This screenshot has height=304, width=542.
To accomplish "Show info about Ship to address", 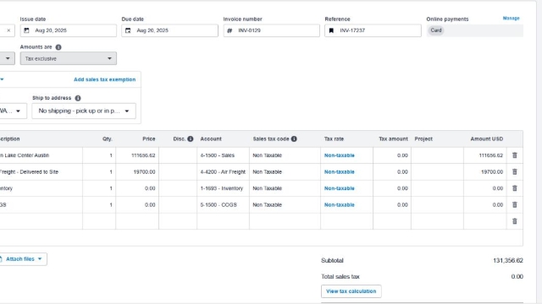I will pyautogui.click(x=78, y=98).
